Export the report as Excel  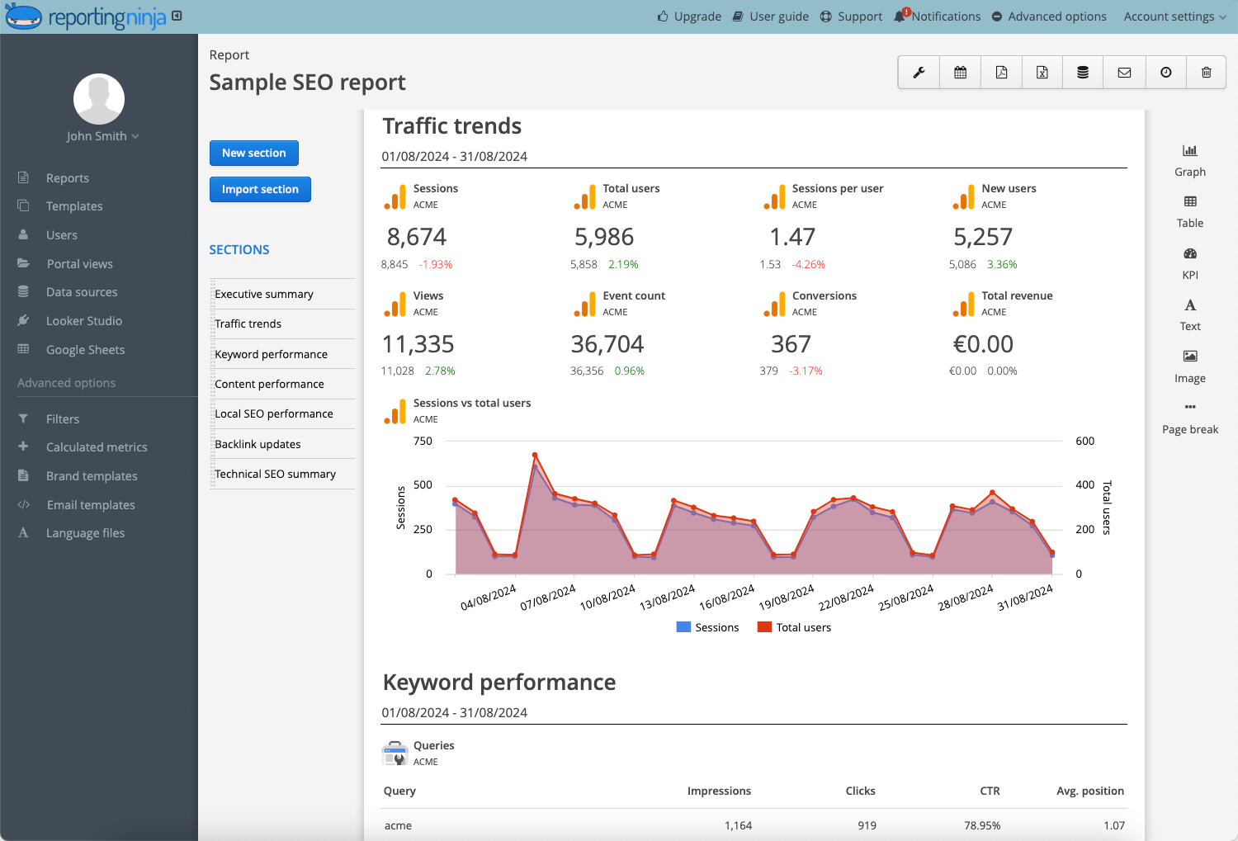click(x=1042, y=72)
